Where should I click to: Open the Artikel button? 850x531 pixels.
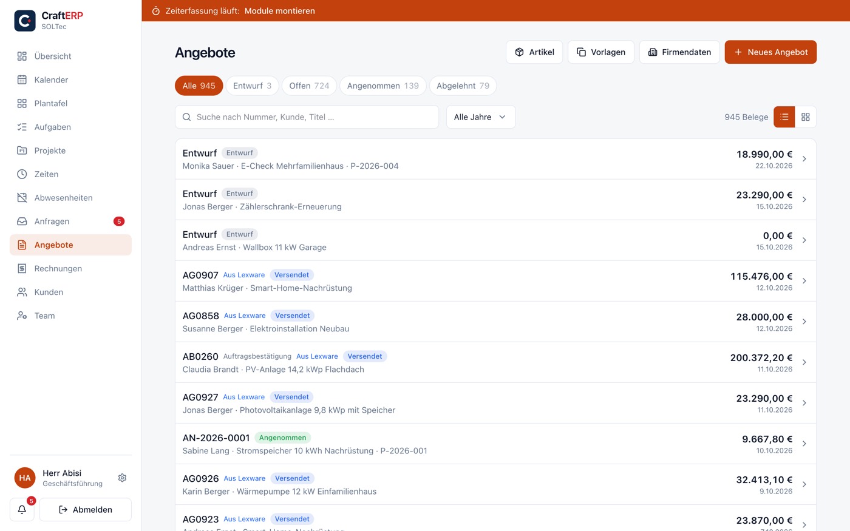[534, 52]
